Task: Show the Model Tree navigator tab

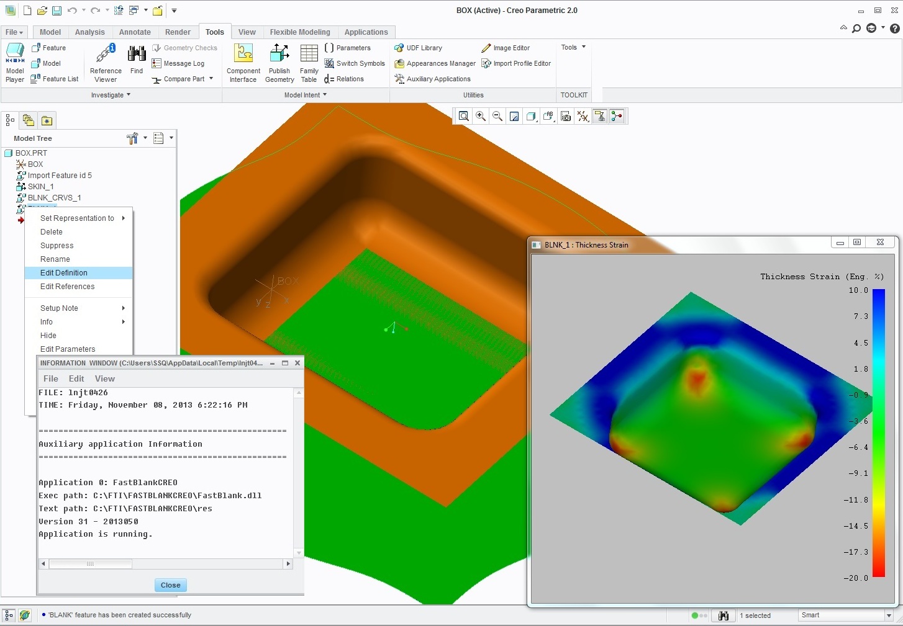Action: pyautogui.click(x=10, y=120)
